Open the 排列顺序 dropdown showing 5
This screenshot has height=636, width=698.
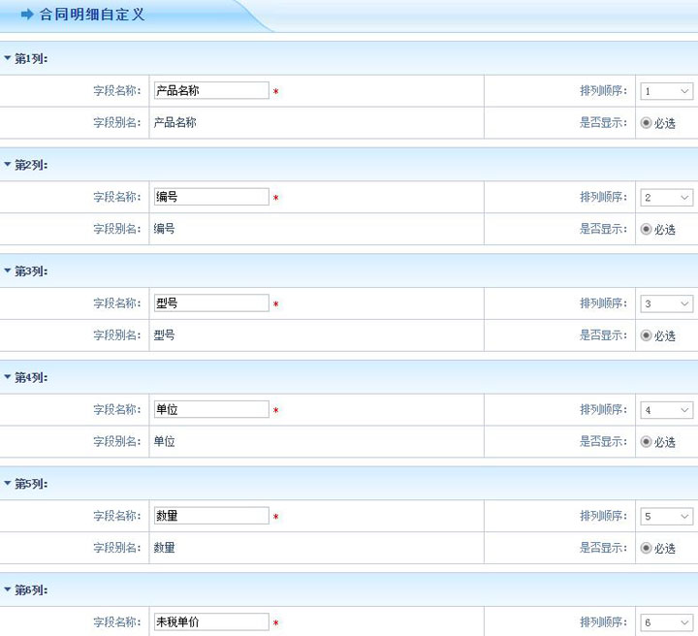[666, 517]
